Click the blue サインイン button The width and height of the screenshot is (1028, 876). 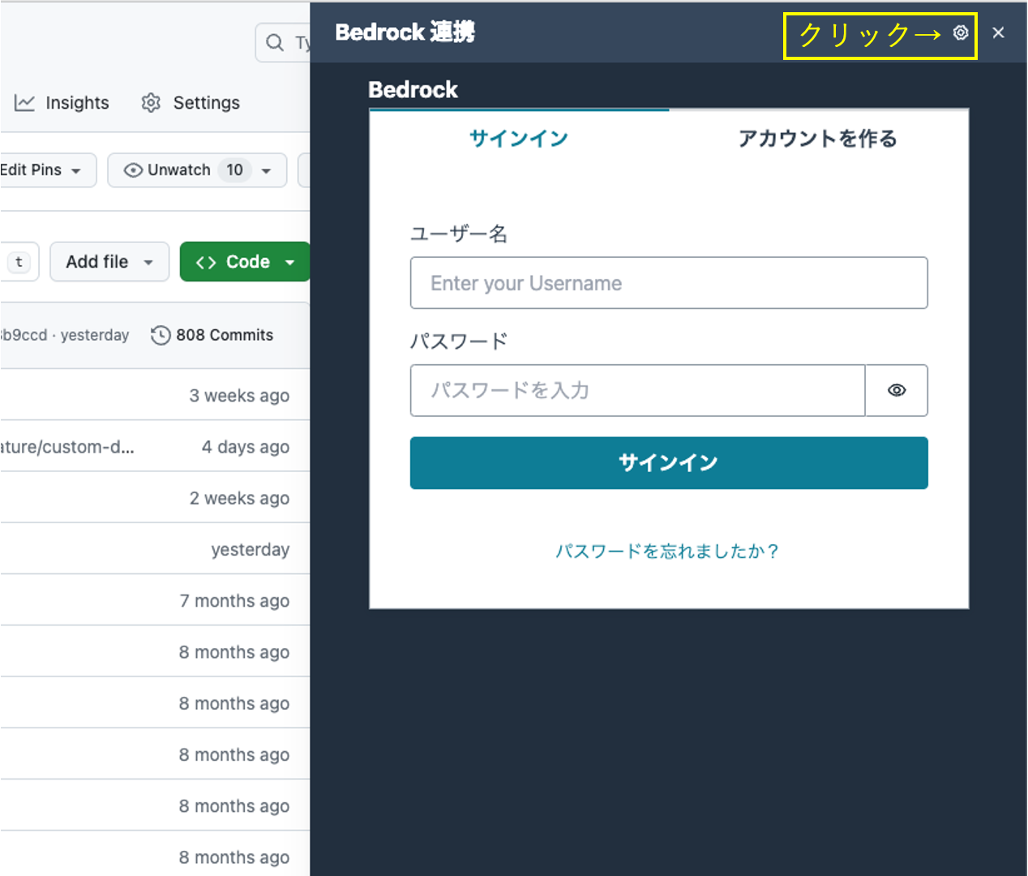coord(669,463)
